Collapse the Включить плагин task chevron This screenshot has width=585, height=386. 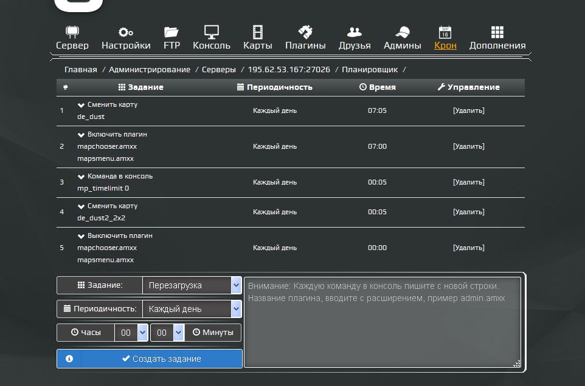point(81,135)
